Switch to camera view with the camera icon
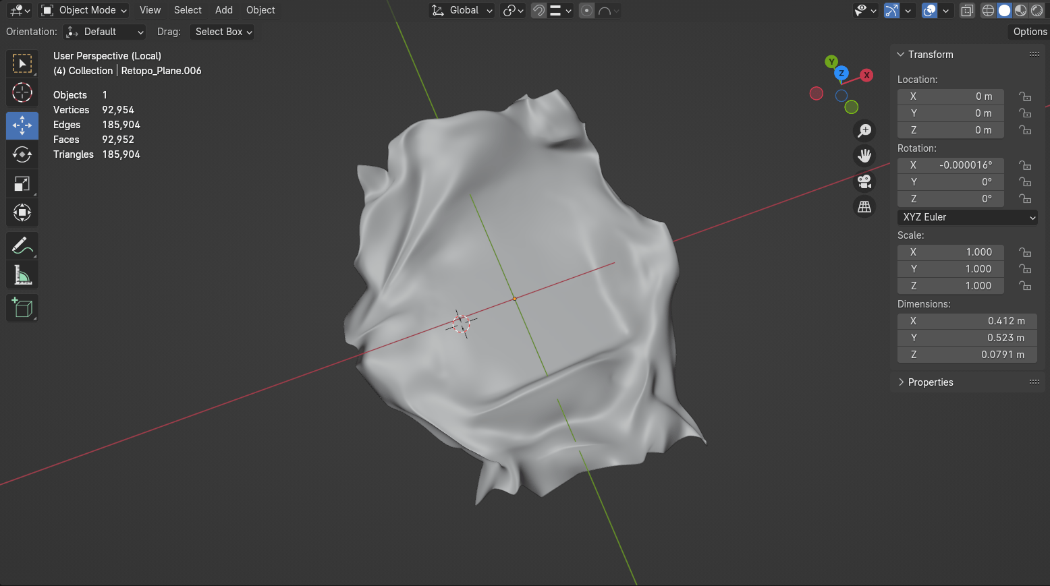1050x586 pixels. tap(864, 181)
